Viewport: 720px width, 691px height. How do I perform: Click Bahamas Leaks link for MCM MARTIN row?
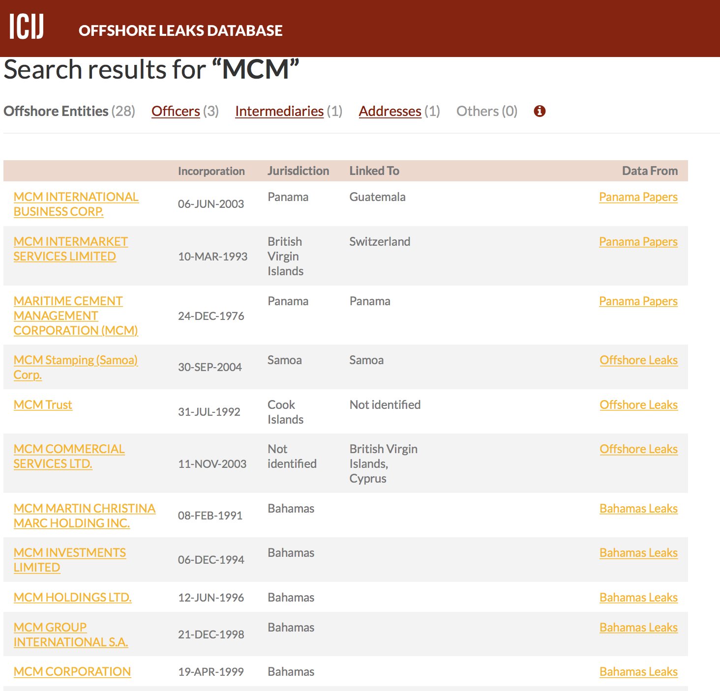tap(639, 508)
